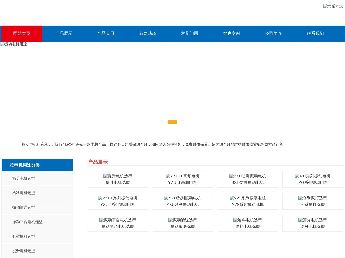Open the 公司简介 navigation menu item

click(x=273, y=34)
